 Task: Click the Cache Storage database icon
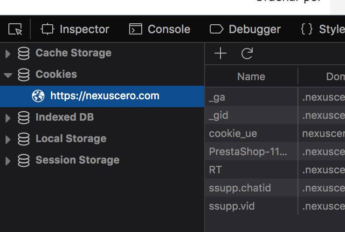[x=23, y=53]
